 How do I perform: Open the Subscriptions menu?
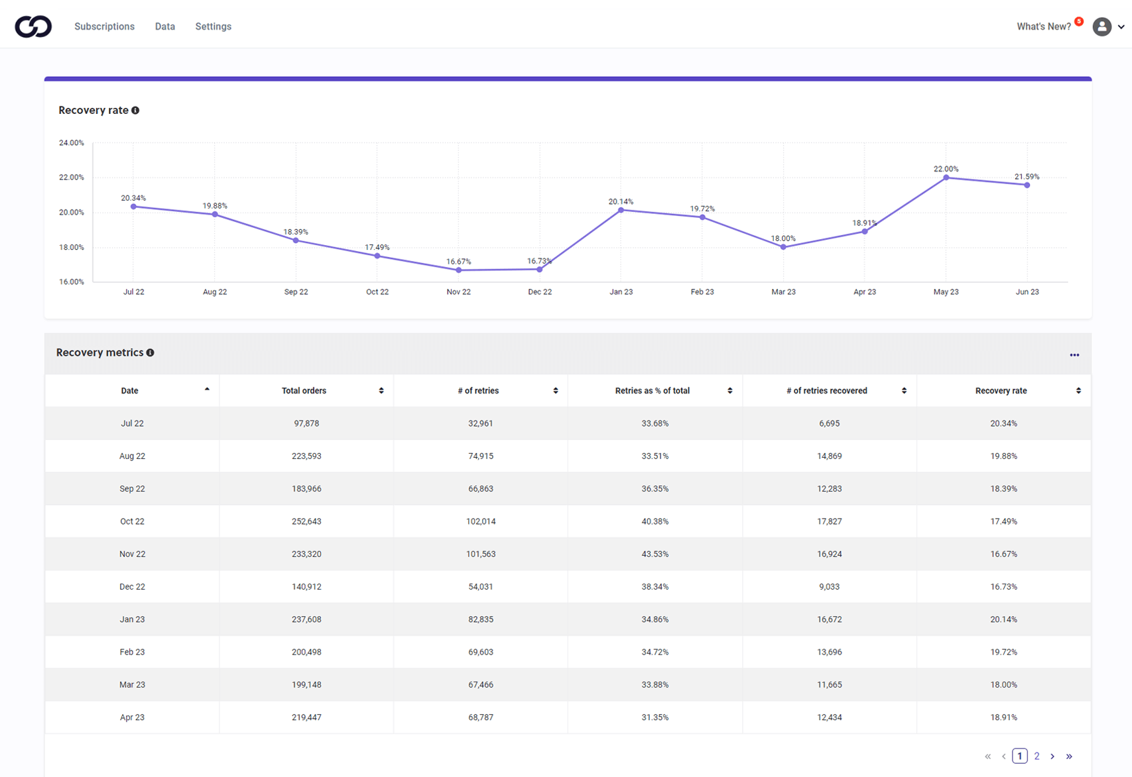coord(104,26)
